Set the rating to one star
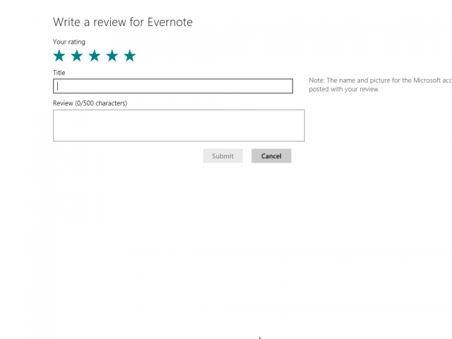This screenshot has width=452, height=339. [x=59, y=56]
